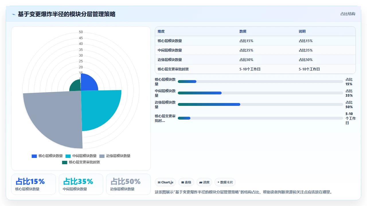Open the 占比15% data card
The image size is (367, 206).
point(34,184)
